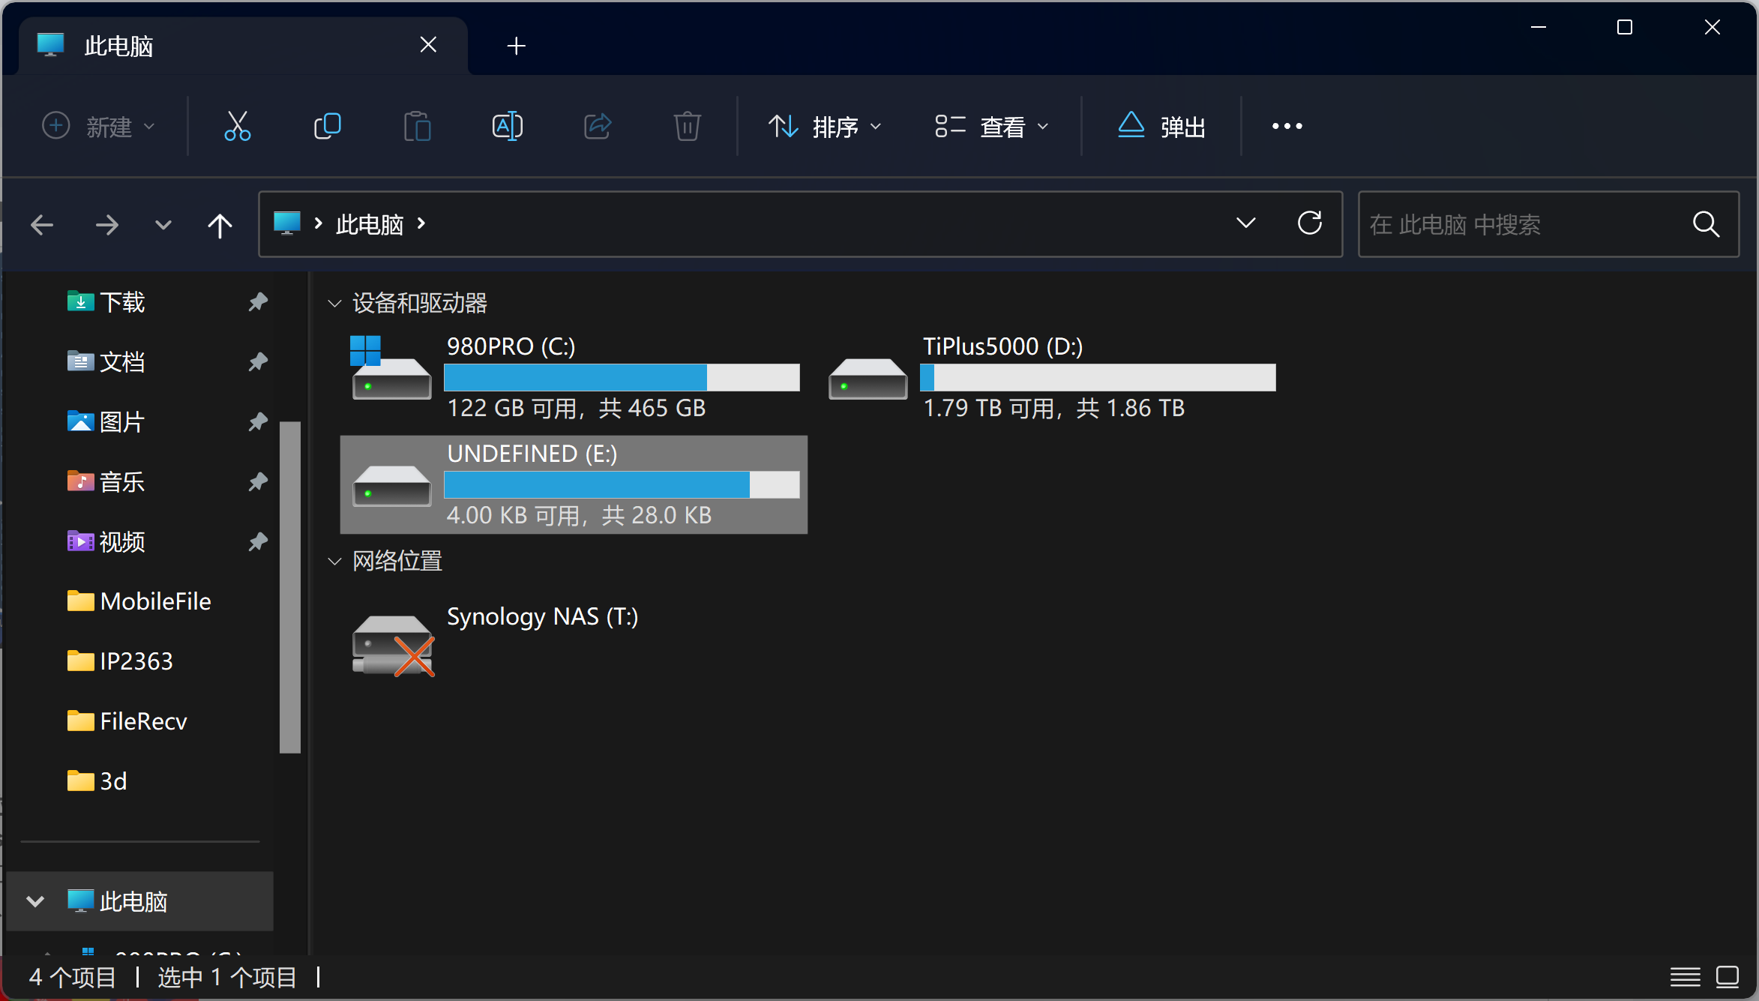Click the Cut scissors icon
Screen dimensions: 1759x1001
pos(238,126)
